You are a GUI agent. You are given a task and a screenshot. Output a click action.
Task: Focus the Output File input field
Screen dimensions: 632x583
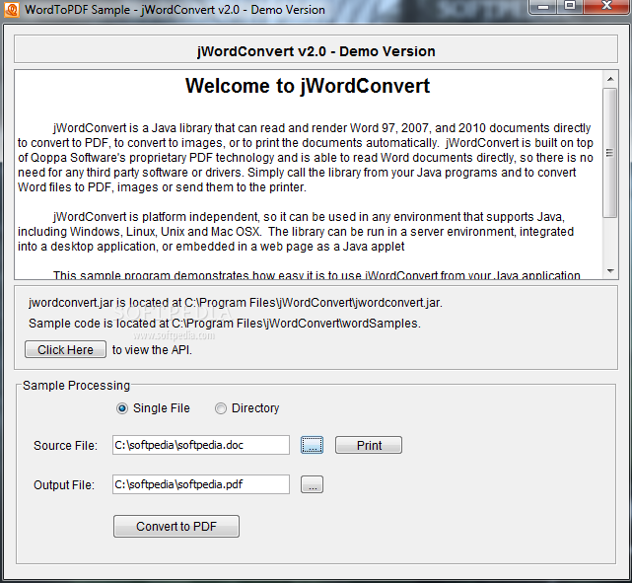coord(201,484)
